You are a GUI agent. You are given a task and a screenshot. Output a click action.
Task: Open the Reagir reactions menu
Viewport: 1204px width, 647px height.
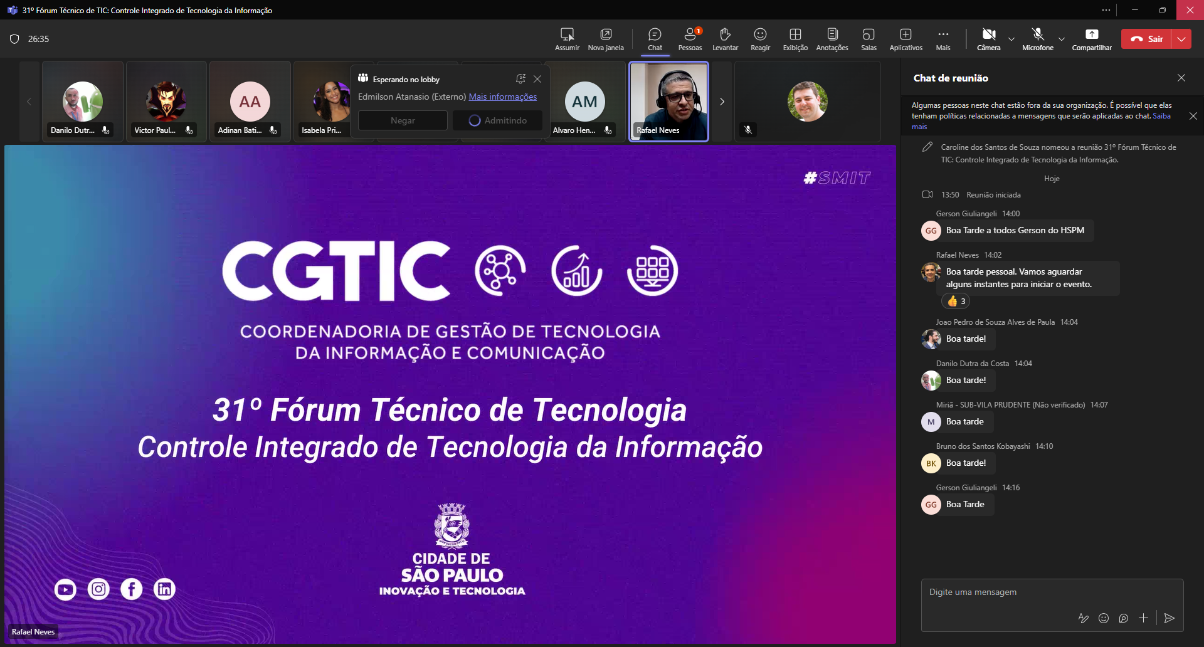click(760, 39)
